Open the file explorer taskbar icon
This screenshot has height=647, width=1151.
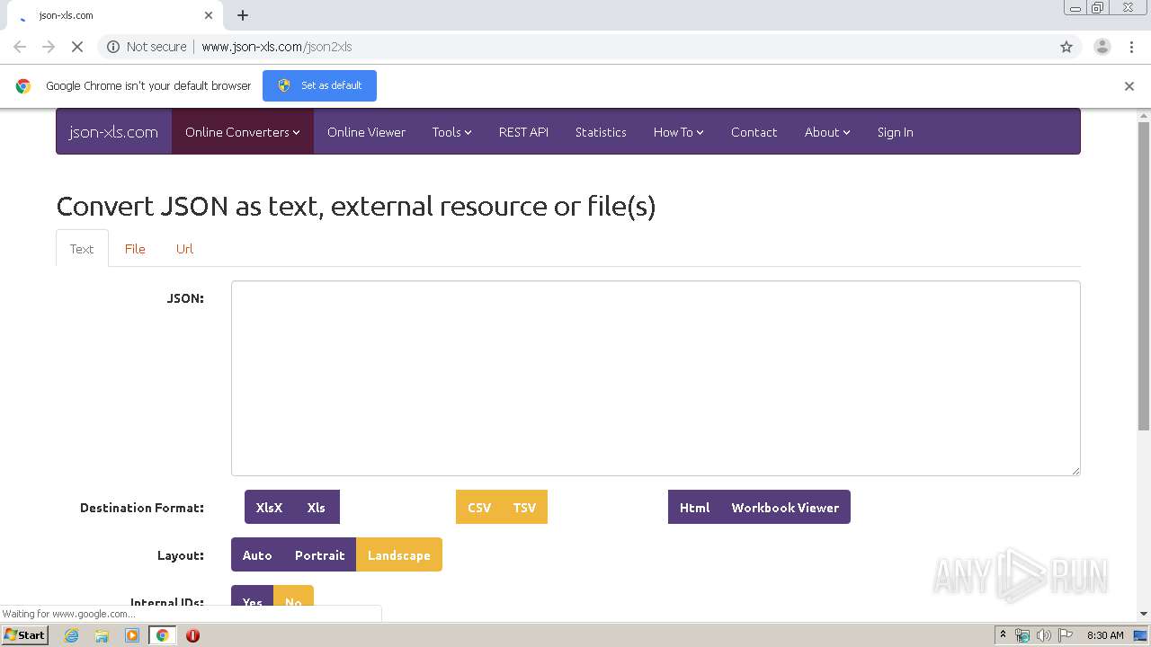click(x=102, y=635)
